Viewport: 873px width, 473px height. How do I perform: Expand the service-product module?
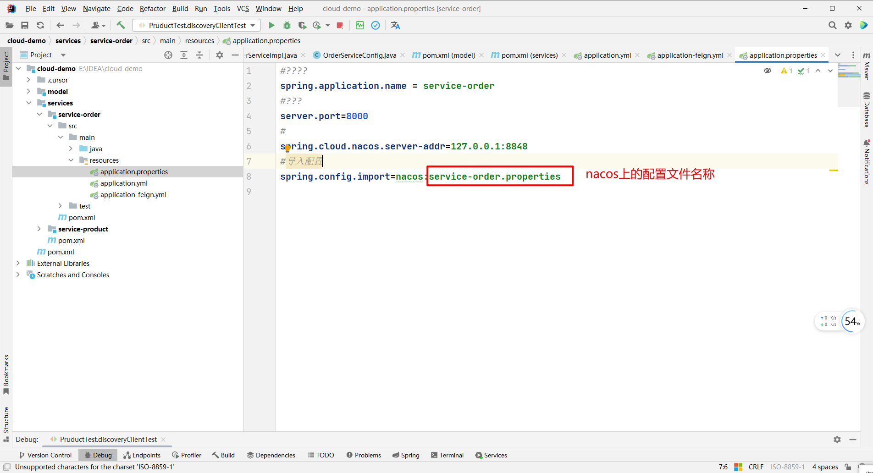(x=39, y=229)
